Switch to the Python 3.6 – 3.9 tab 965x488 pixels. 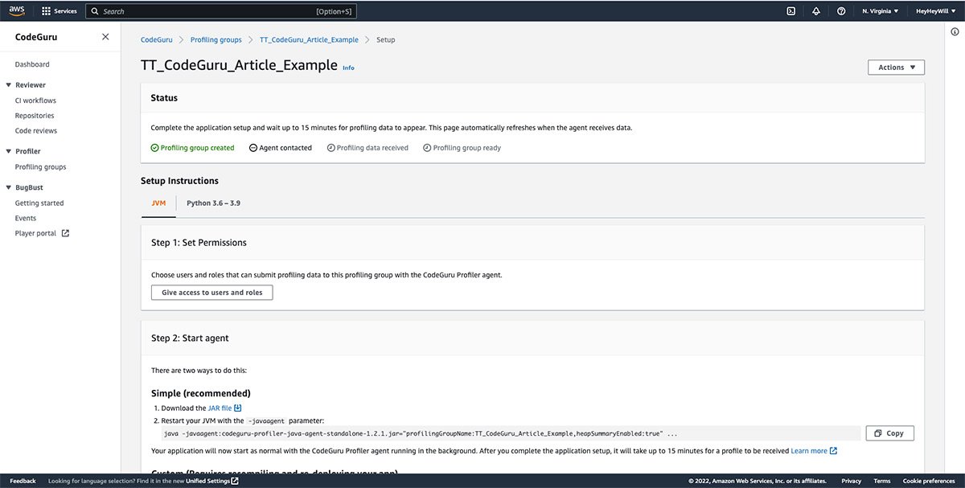click(x=213, y=203)
